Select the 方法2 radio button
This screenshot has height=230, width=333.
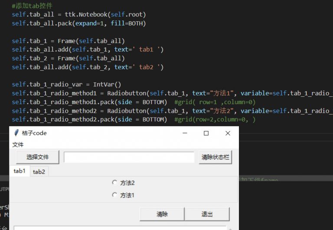115,183
